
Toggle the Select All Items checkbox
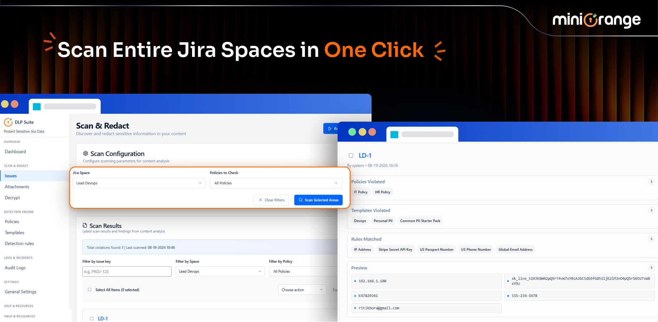point(89,290)
